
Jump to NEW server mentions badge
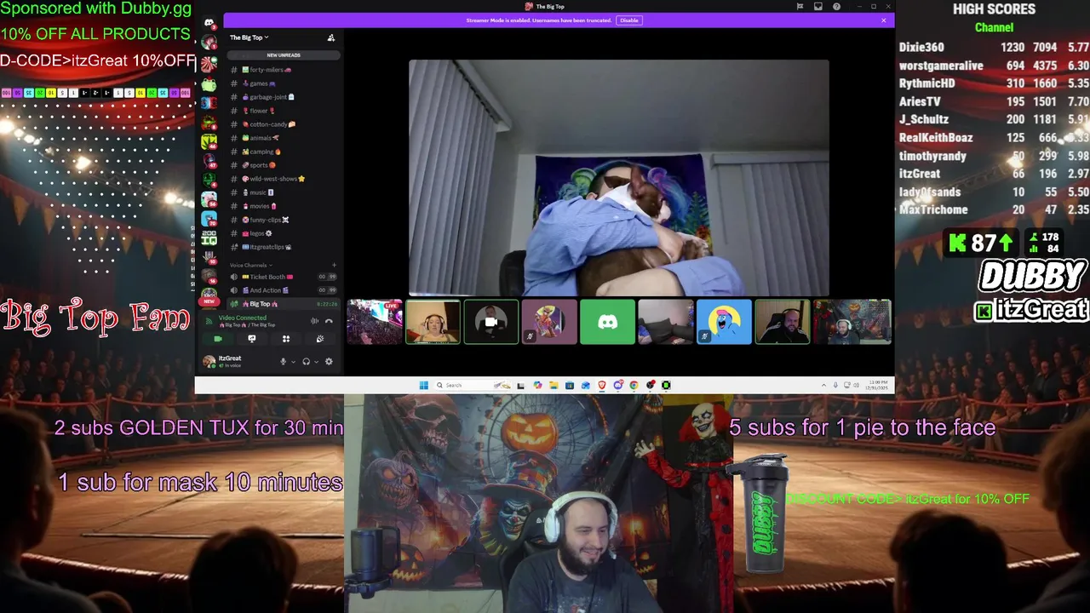click(x=209, y=301)
